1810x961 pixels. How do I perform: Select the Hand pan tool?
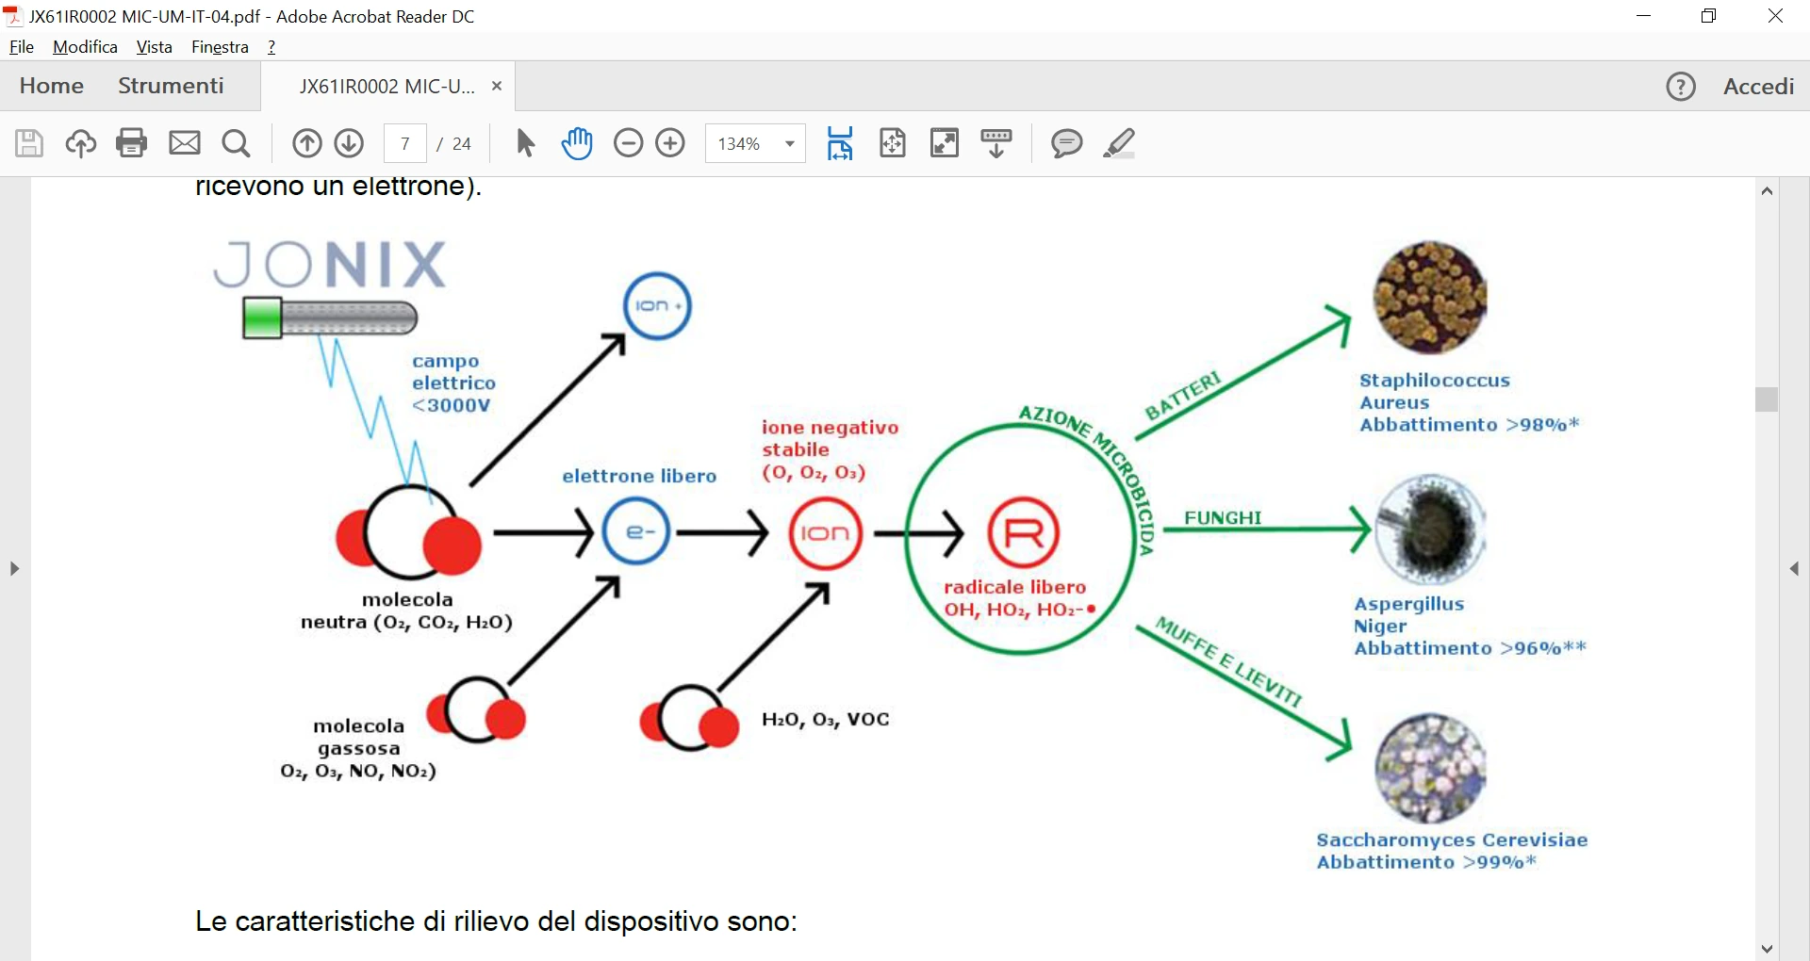pos(577,143)
